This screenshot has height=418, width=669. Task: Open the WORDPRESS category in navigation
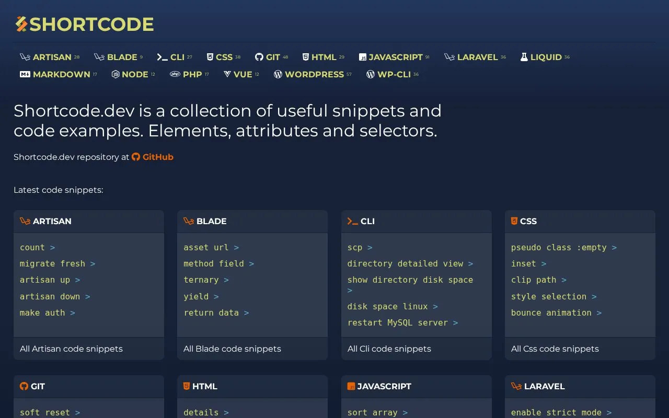pyautogui.click(x=313, y=74)
